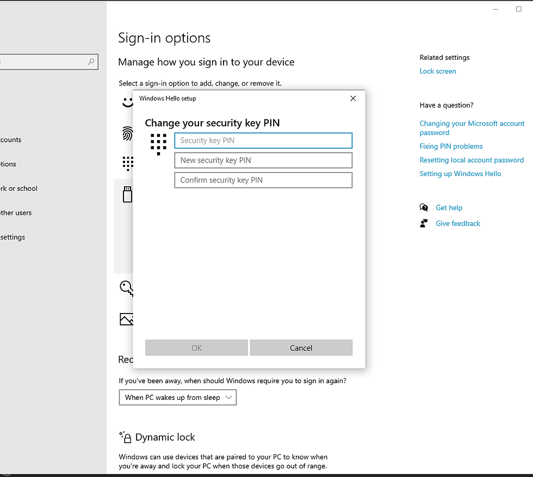The width and height of the screenshot is (533, 477).
Task: Cancel the security key PIN change
Action: pyautogui.click(x=301, y=348)
